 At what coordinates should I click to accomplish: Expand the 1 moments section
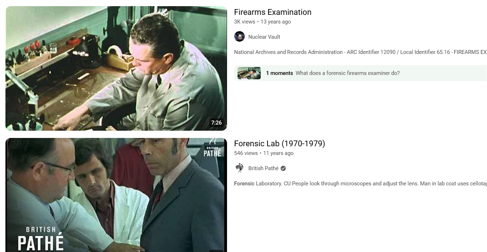(360, 73)
